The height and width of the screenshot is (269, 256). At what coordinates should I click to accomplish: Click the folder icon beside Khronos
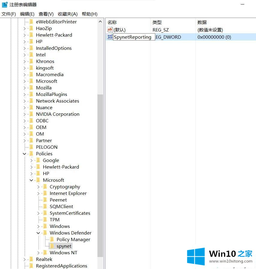pyautogui.click(x=31, y=61)
